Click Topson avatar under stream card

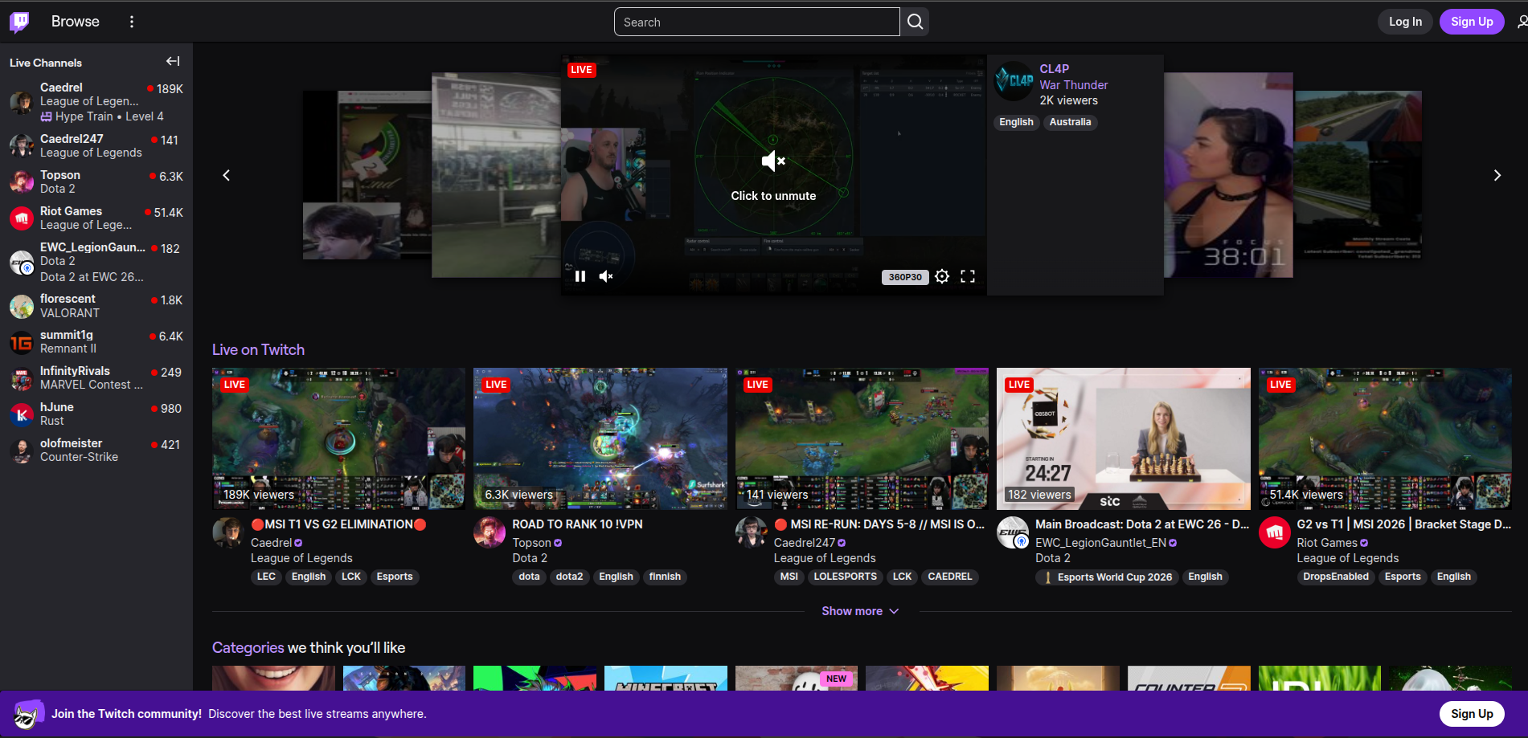[x=490, y=533]
